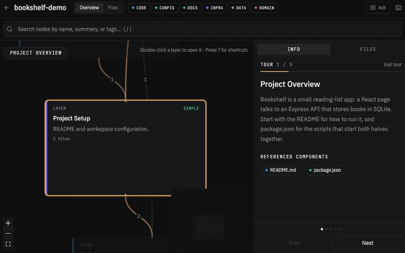Exit the tour

(x=393, y=65)
